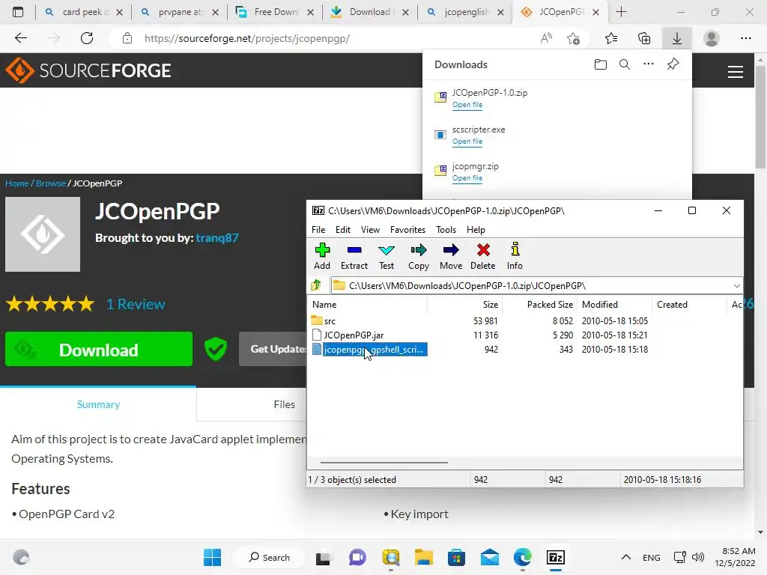This screenshot has width=767, height=575.
Task: Open more options in Downloads panel
Action: (x=648, y=64)
